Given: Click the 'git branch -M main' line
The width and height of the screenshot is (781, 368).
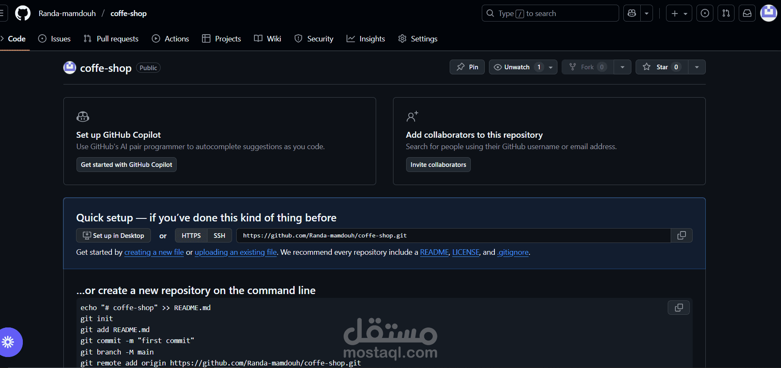Looking at the screenshot, I should (x=117, y=352).
